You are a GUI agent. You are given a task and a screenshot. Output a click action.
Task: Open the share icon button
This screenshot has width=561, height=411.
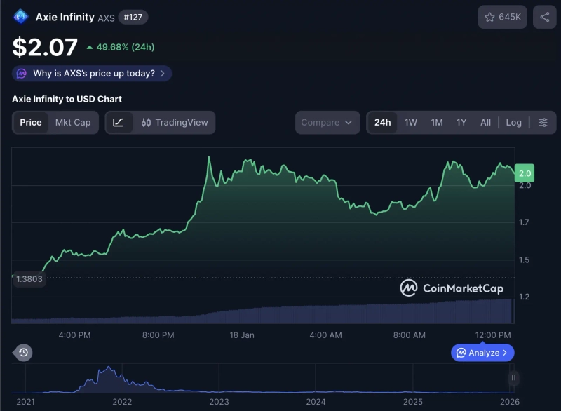coord(544,17)
